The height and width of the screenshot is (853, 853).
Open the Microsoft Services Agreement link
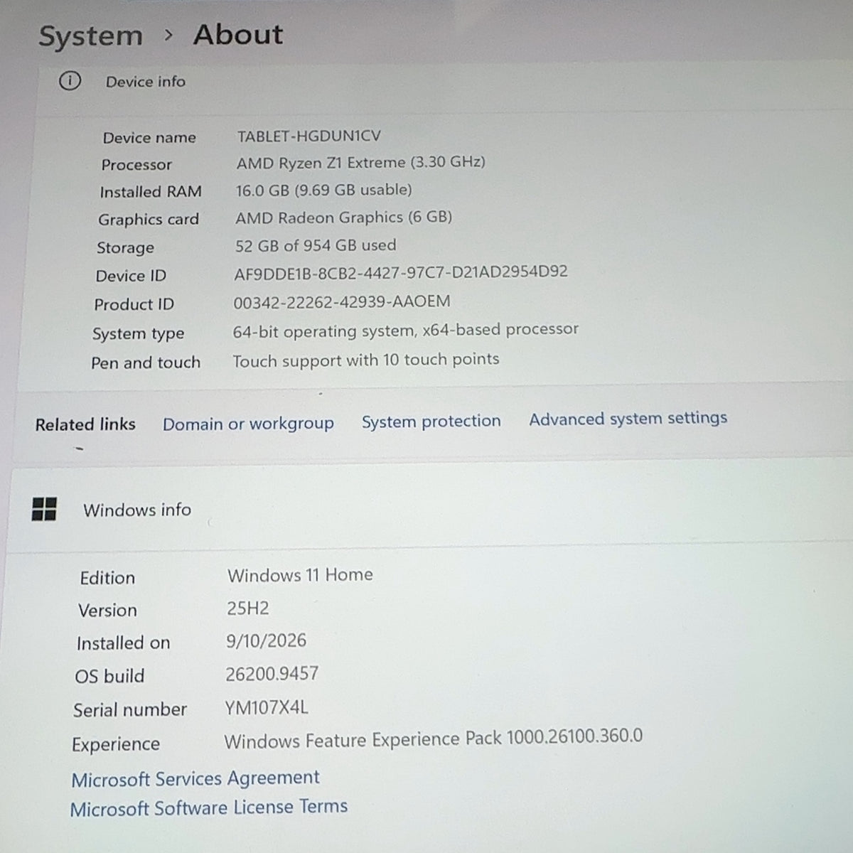click(x=195, y=778)
